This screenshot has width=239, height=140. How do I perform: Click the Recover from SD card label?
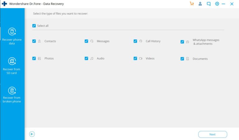(12, 71)
